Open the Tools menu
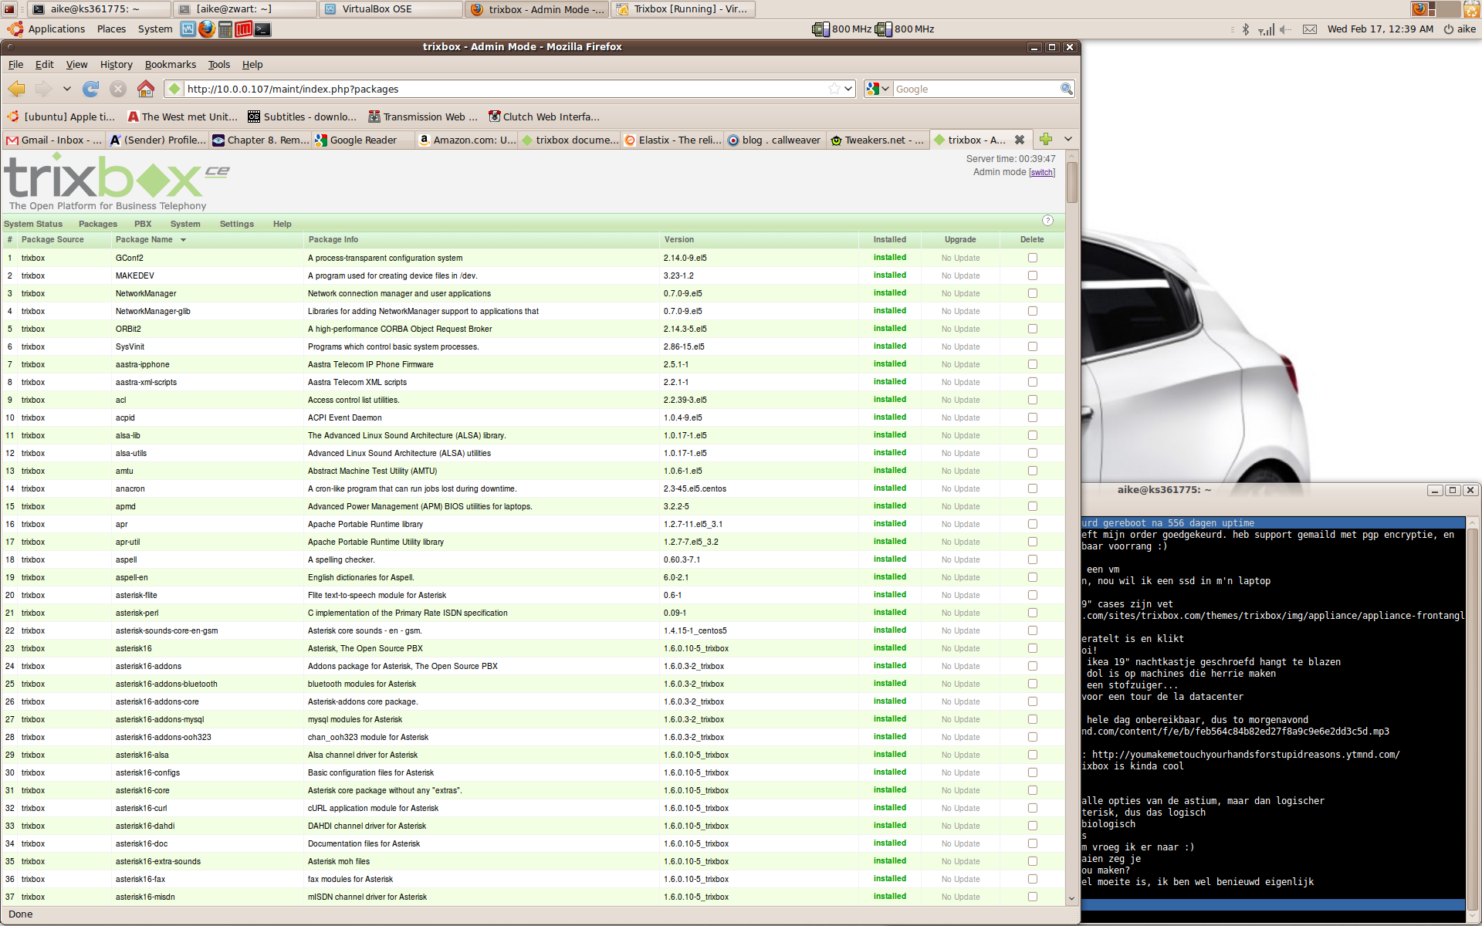Screen dimensions: 1482x926 point(218,65)
